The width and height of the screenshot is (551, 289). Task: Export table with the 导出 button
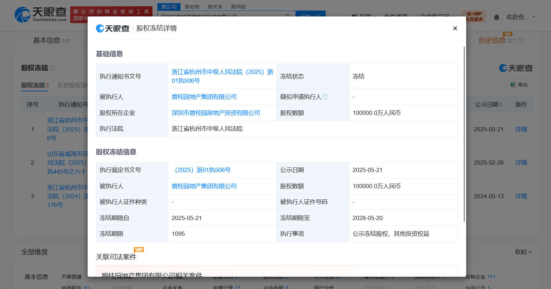pos(519,85)
